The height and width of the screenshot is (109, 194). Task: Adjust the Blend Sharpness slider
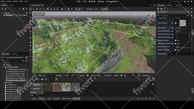pos(182,48)
